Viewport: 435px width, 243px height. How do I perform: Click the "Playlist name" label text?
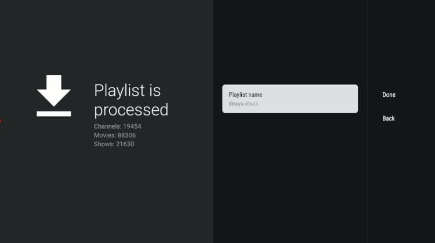click(x=245, y=95)
